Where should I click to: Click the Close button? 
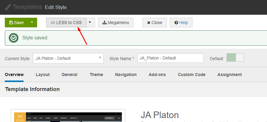154,23
